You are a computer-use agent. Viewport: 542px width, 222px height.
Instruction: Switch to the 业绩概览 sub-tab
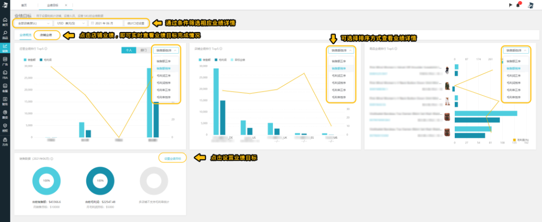[25, 35]
